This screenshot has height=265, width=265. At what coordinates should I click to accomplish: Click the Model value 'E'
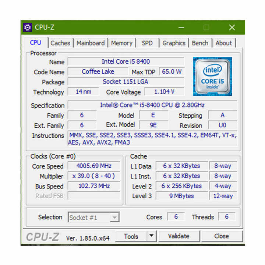[x=153, y=115]
